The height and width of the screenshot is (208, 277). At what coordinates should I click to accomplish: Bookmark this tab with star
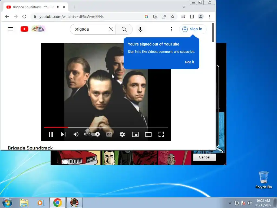coord(172,17)
